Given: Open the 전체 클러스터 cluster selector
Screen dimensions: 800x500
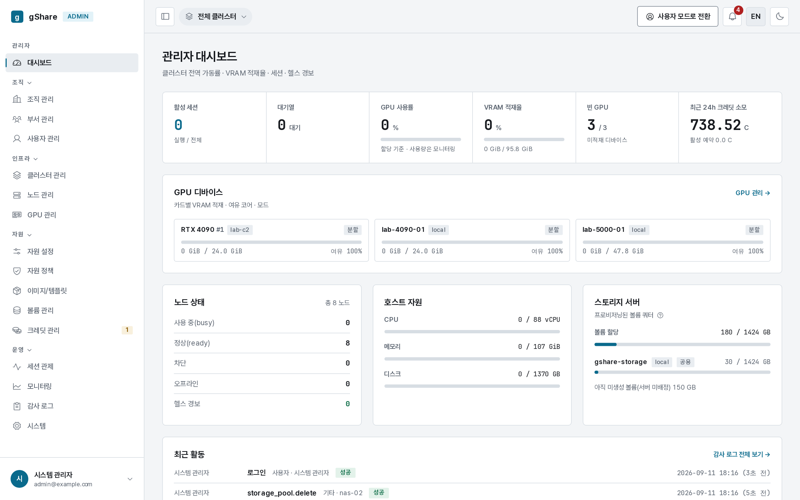Looking at the screenshot, I should click(x=216, y=17).
